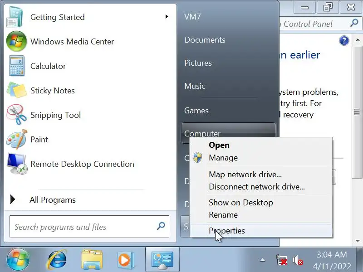Screen dimensions: 363x272
Task: Close the Control Panel window
Action: pos(350,7)
